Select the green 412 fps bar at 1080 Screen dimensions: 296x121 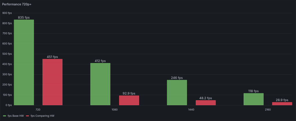coord(100,84)
